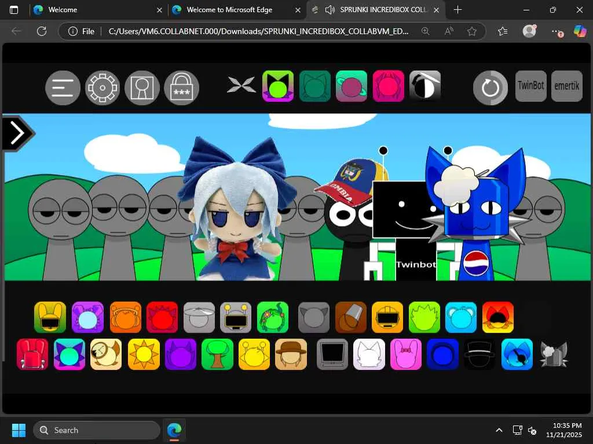Pick the silver flat-hat character icon
The width and height of the screenshot is (593, 444).
199,317
